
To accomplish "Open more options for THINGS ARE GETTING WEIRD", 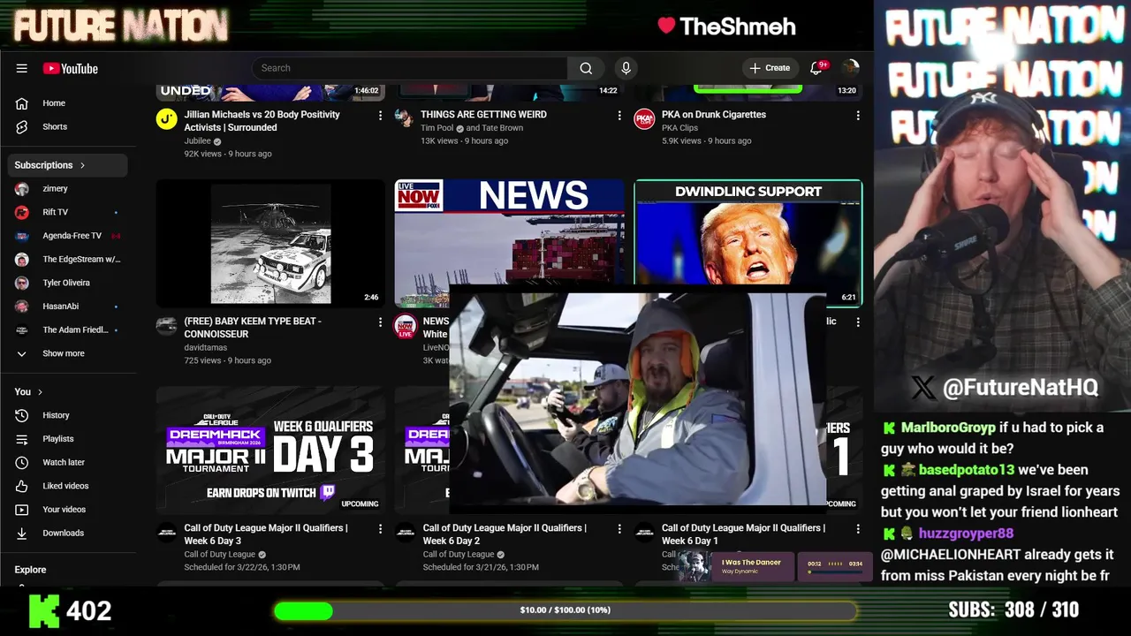I will pyautogui.click(x=619, y=116).
